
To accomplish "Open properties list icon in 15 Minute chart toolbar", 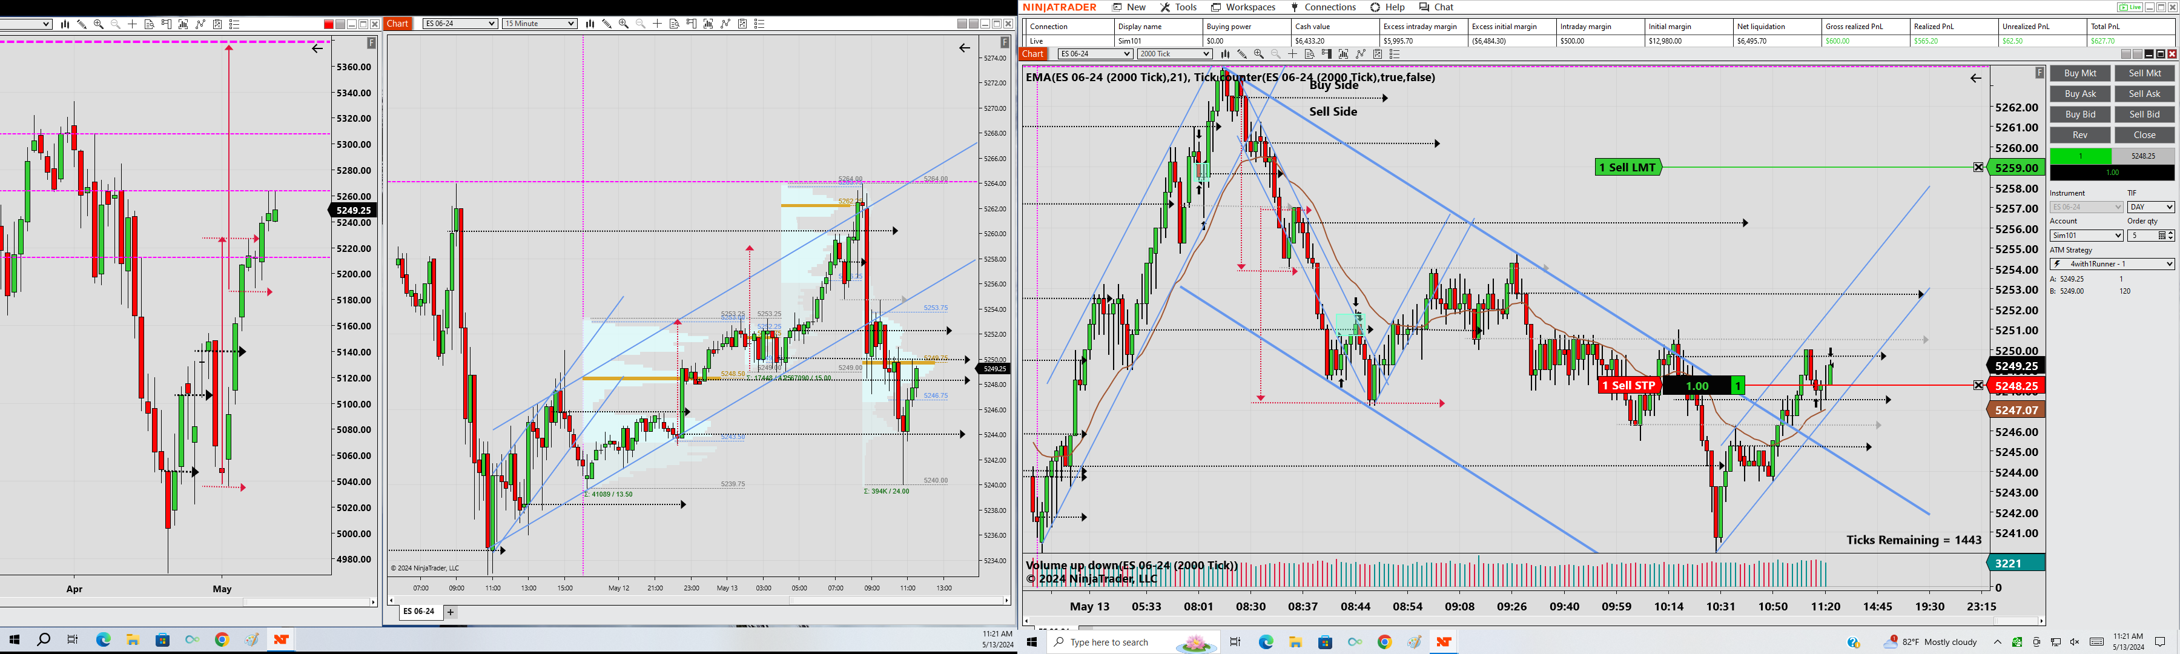I will pos(759,24).
